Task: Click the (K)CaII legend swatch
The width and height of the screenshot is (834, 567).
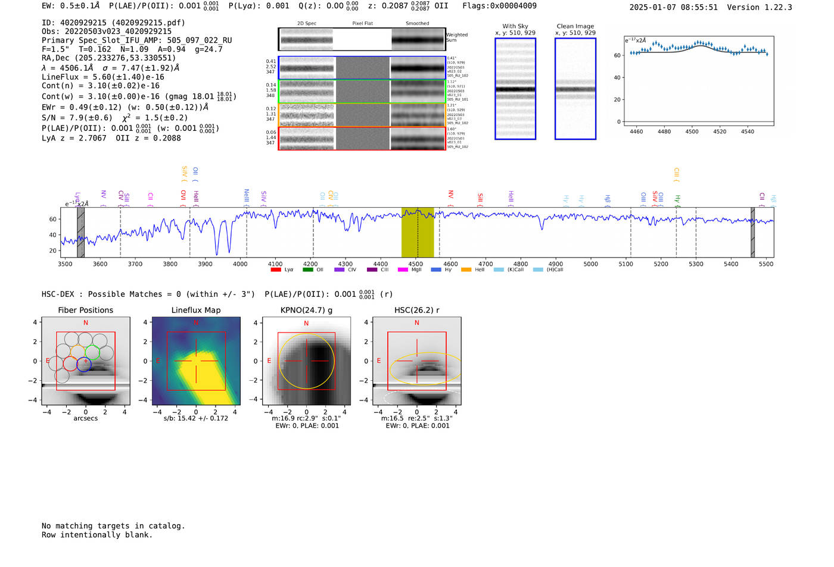Action: (499, 270)
